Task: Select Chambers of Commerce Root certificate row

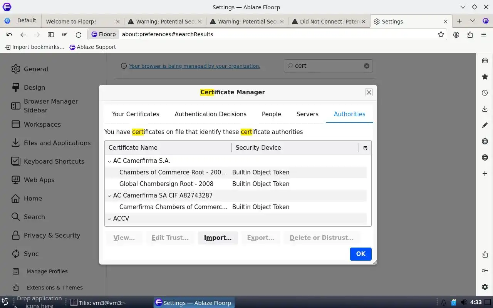Action: tap(236, 172)
